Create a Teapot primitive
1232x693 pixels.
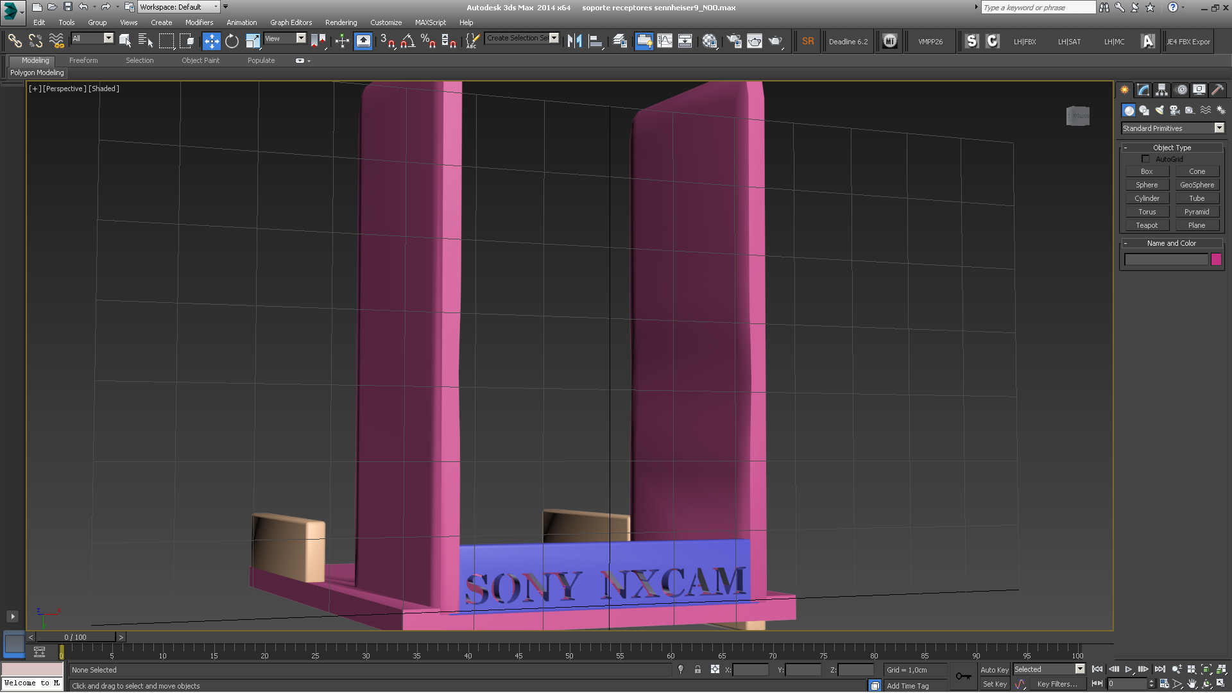point(1147,225)
